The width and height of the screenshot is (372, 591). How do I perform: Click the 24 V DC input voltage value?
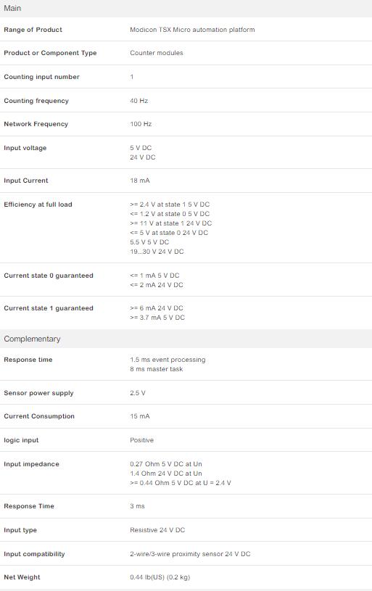142,157
